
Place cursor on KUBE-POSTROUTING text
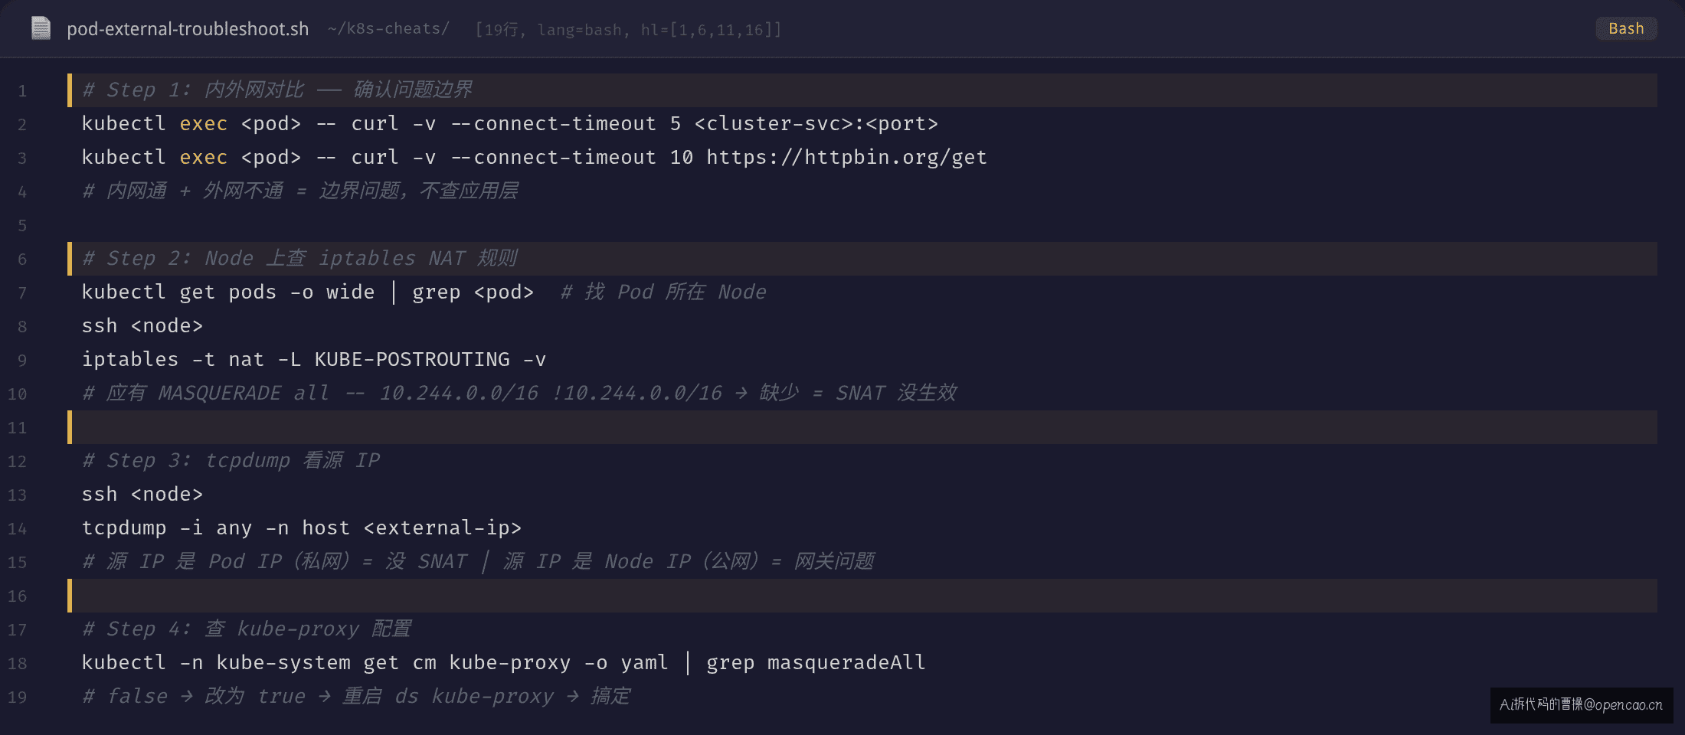coord(412,360)
